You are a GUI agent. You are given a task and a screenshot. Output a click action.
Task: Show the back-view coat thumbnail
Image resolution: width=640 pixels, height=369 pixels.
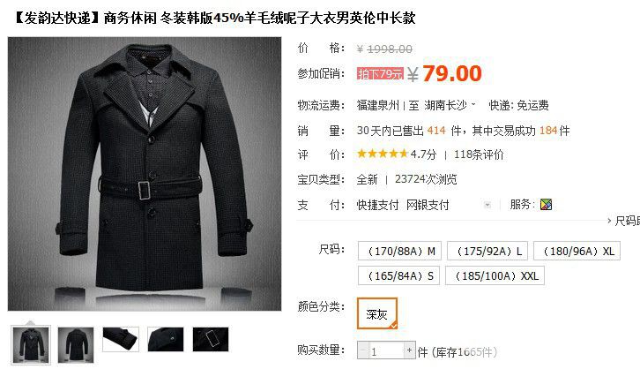pos(76,345)
